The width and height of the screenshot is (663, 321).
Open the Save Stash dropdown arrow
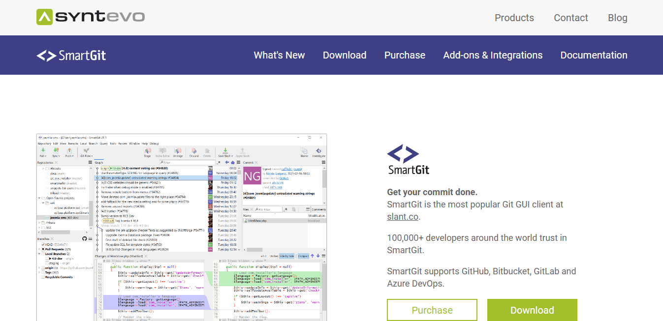tap(232, 156)
